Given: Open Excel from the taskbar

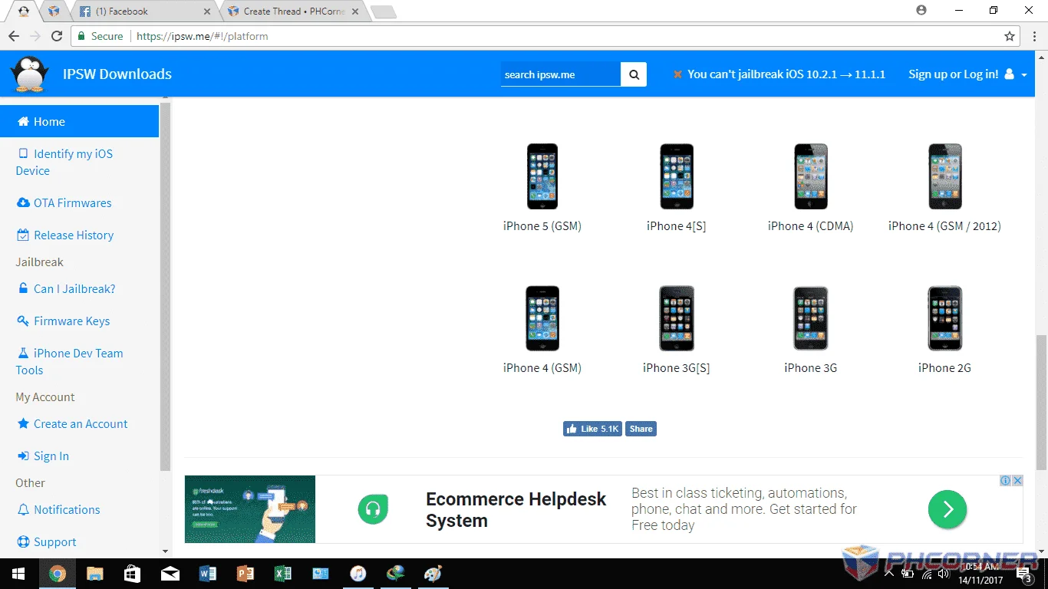Looking at the screenshot, I should pyautogui.click(x=282, y=574).
